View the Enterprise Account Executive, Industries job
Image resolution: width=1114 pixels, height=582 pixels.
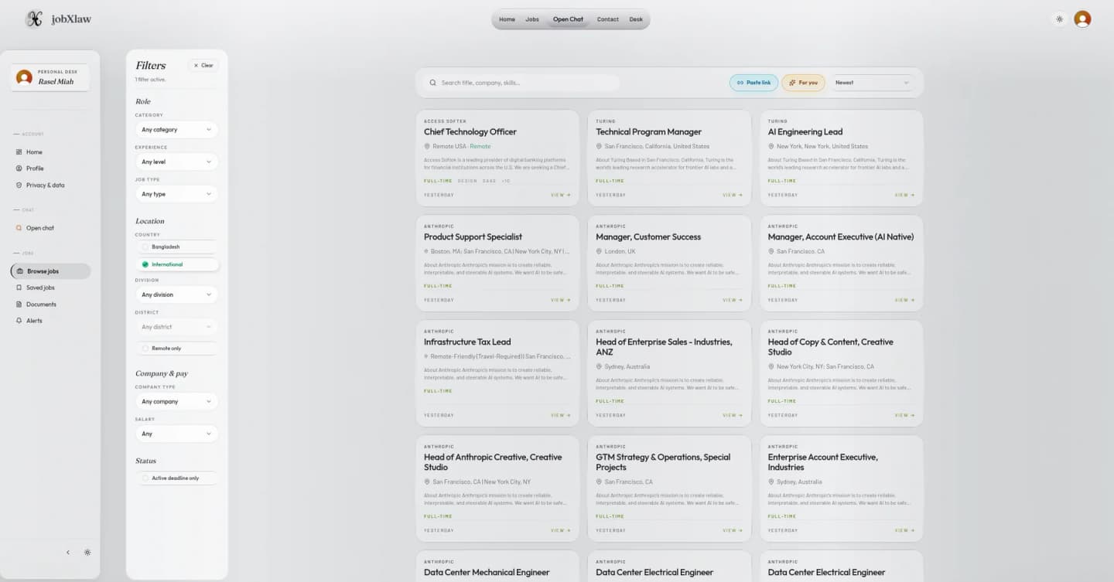click(904, 530)
